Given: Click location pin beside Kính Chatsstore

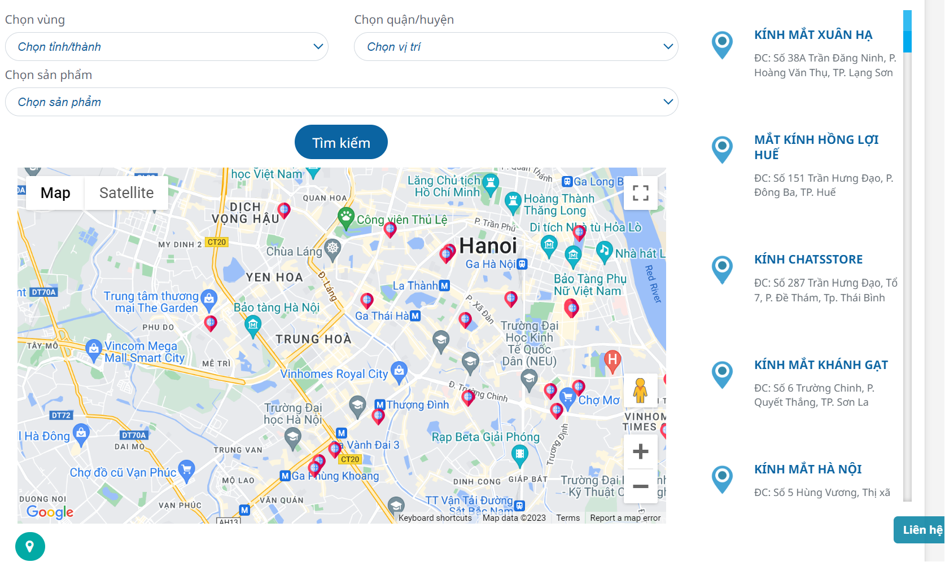Looking at the screenshot, I should [x=722, y=270].
